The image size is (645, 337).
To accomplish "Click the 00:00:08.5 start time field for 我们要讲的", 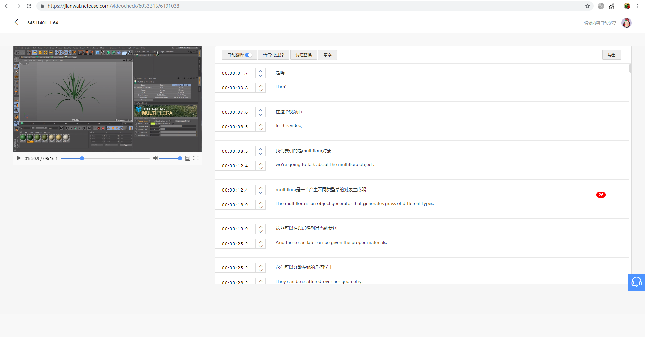I will [x=235, y=151].
